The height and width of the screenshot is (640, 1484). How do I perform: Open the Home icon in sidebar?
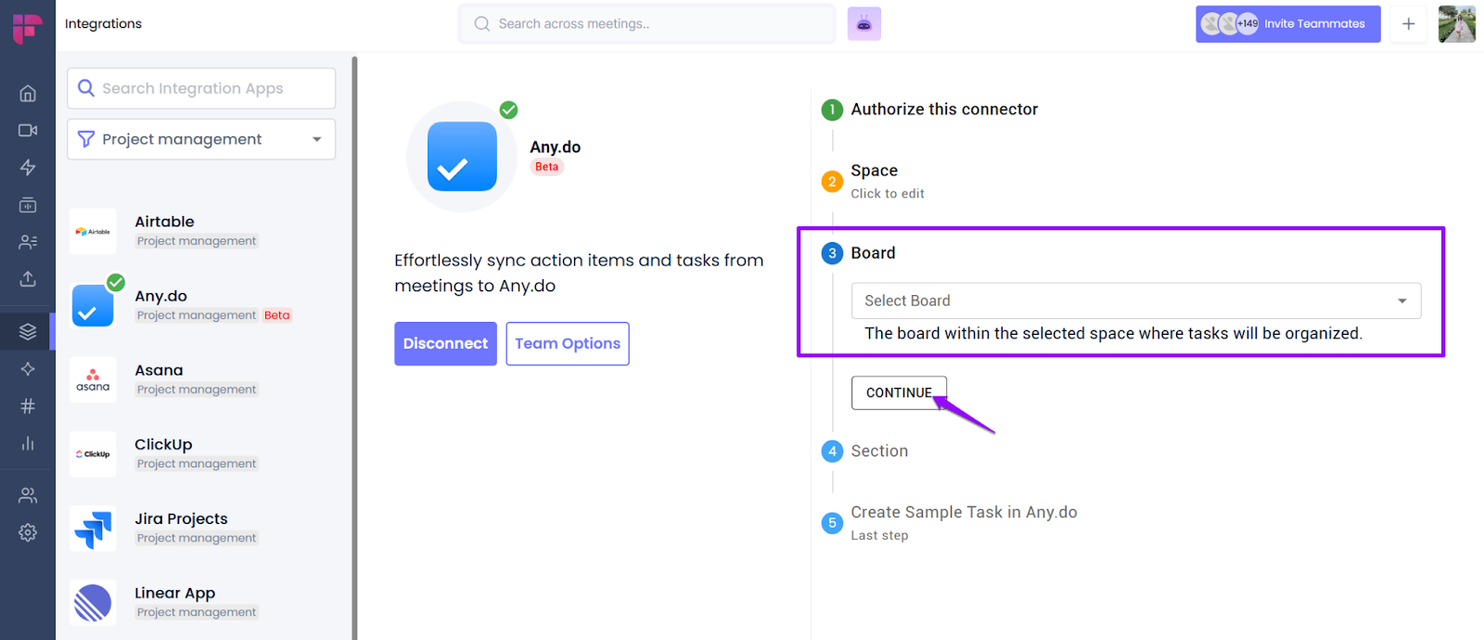click(x=28, y=93)
